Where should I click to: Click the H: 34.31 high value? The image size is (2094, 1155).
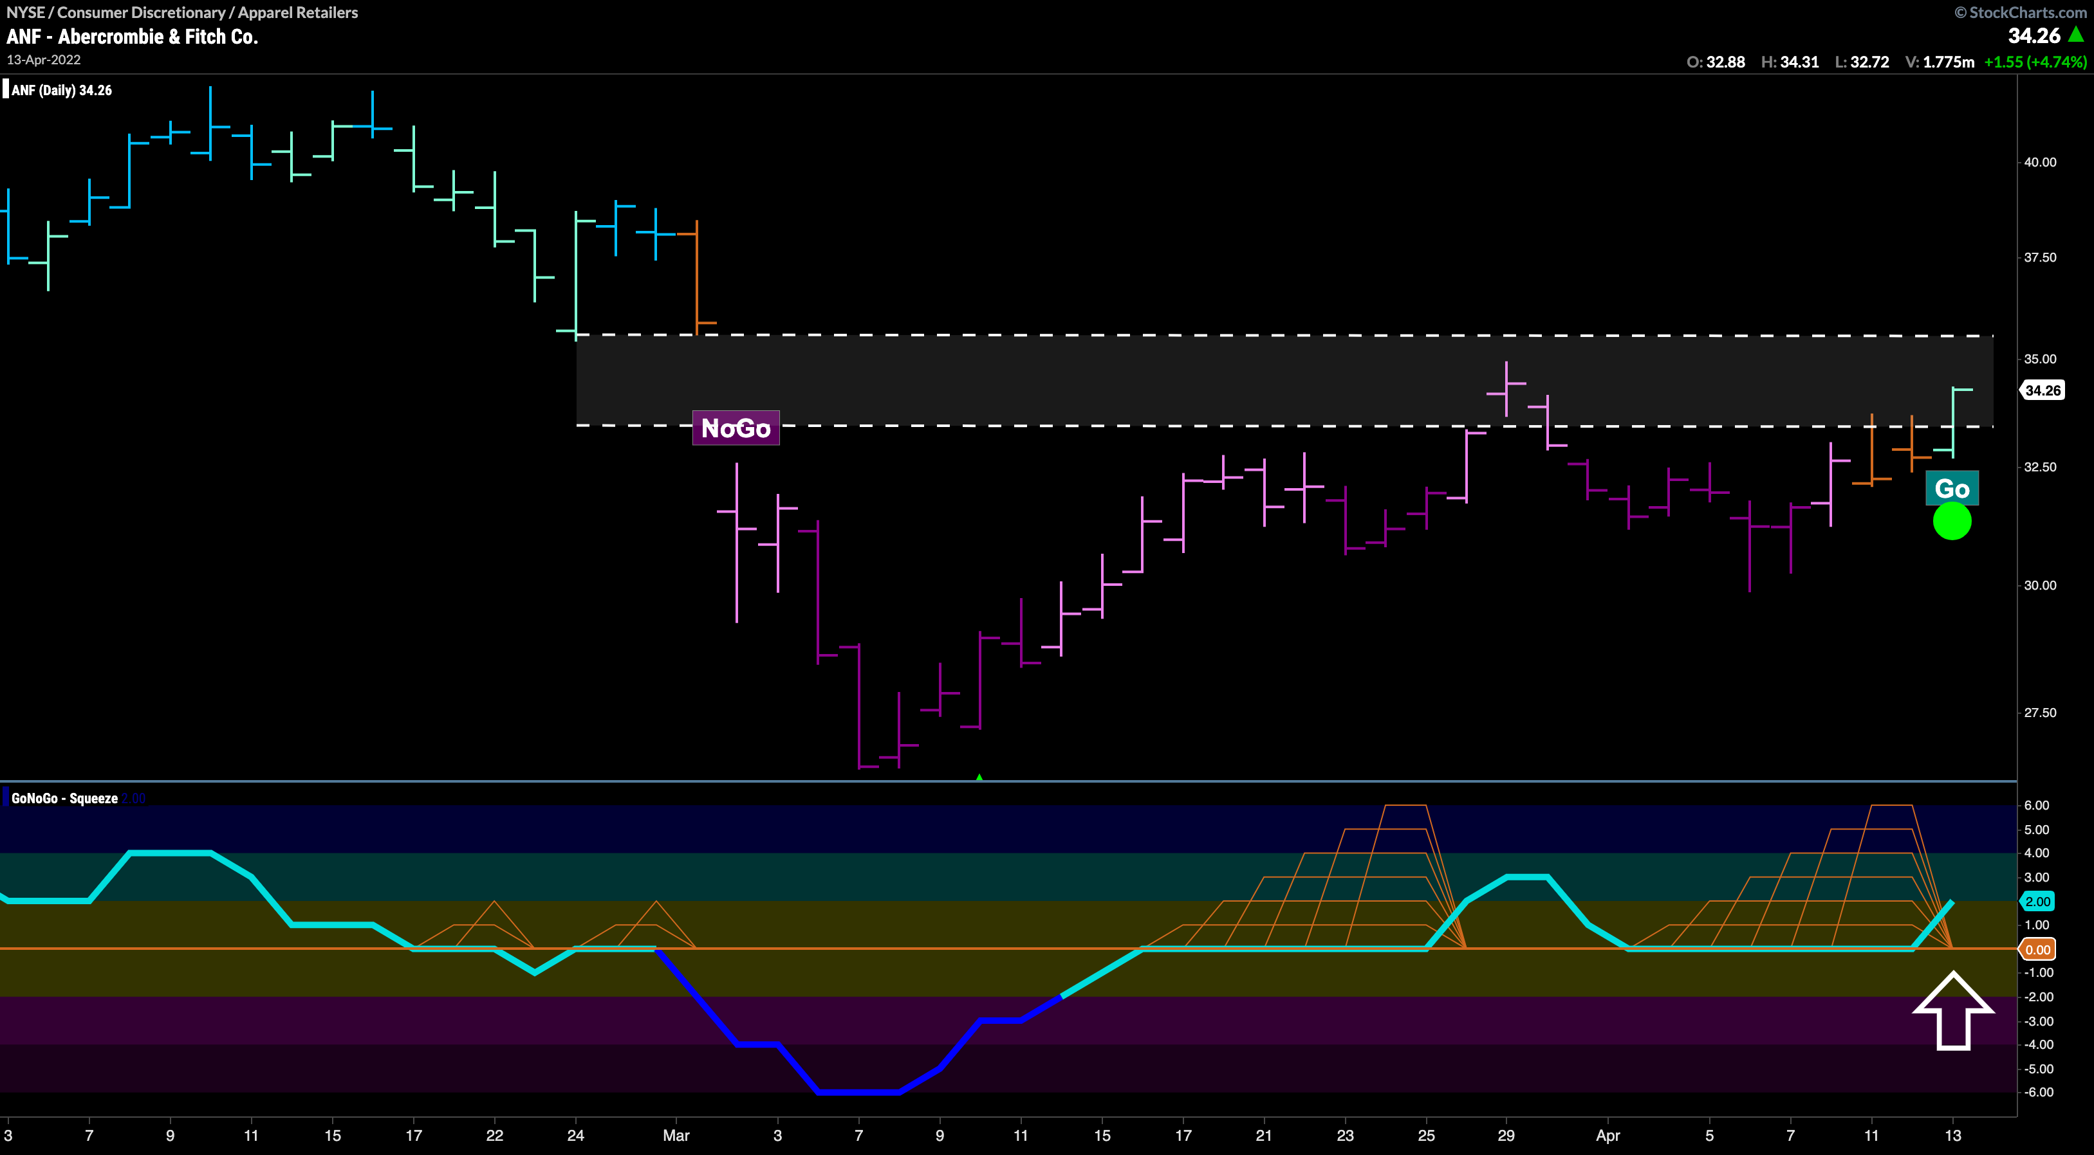click(1790, 62)
